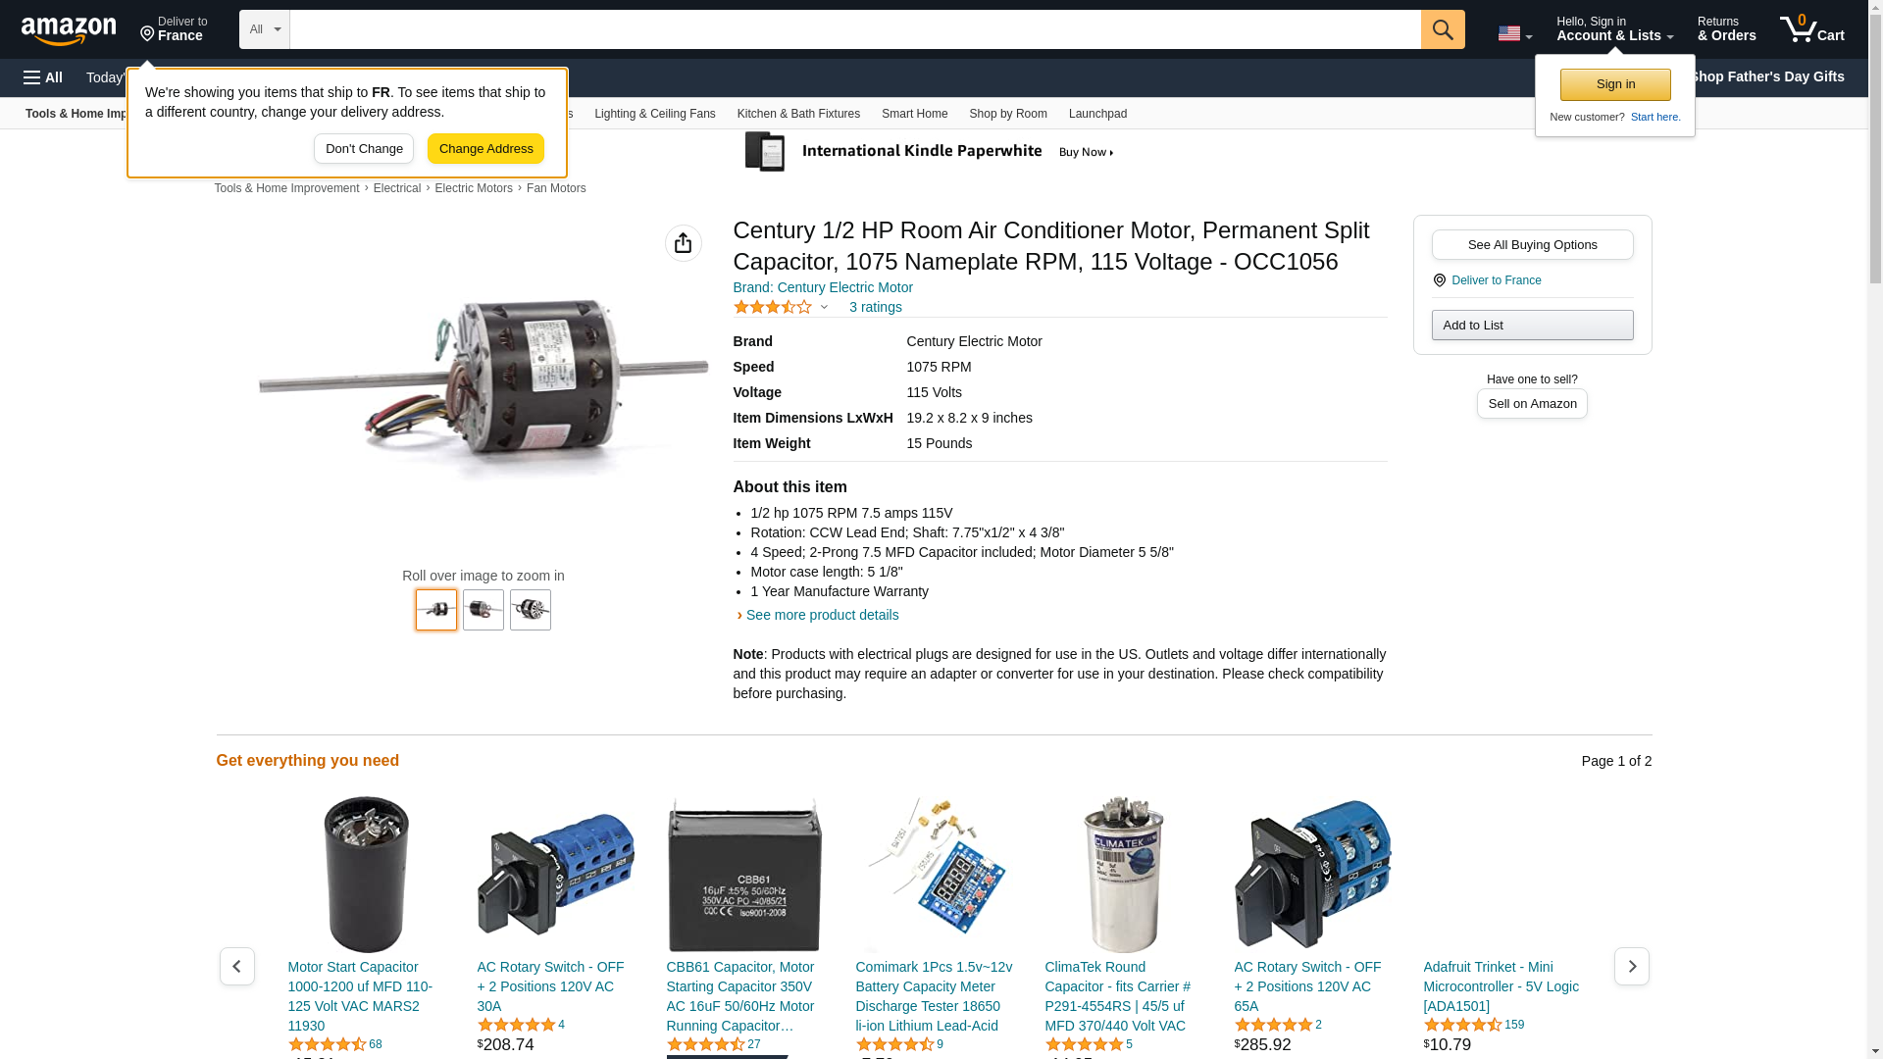Click the US flag language selector
Screen dimensions: 1883x1059
click(1514, 33)
